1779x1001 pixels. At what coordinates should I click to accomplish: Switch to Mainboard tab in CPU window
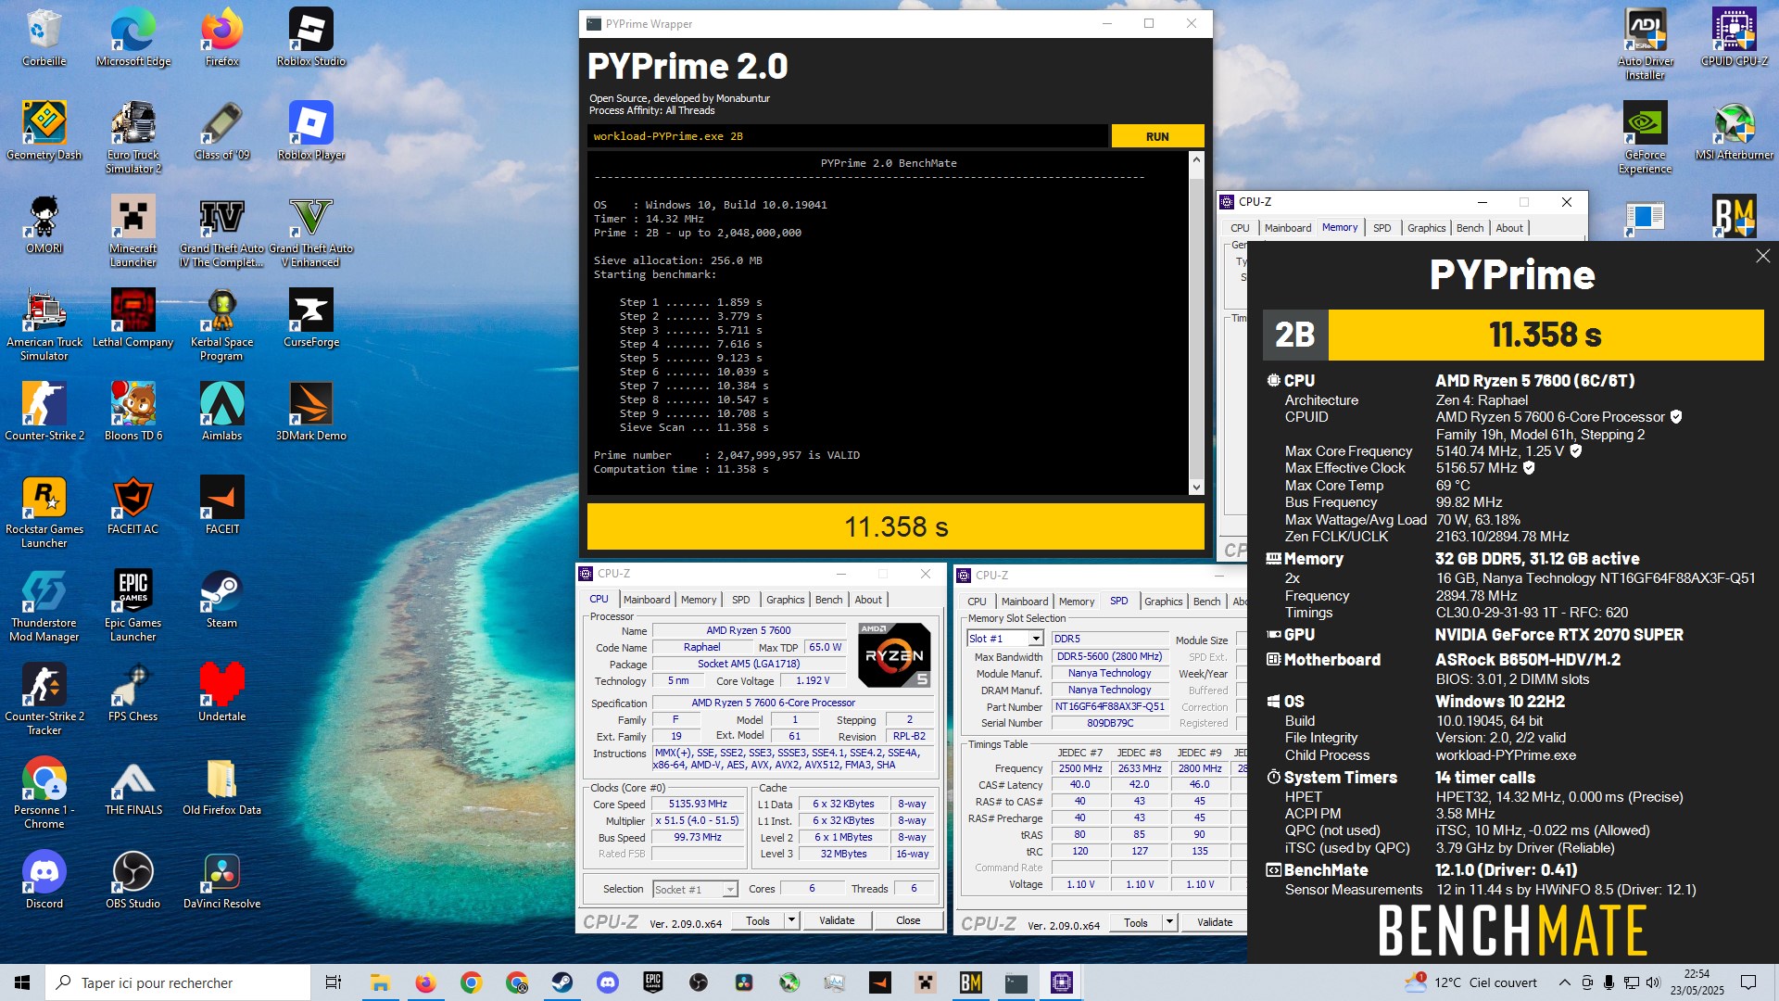[x=646, y=600]
